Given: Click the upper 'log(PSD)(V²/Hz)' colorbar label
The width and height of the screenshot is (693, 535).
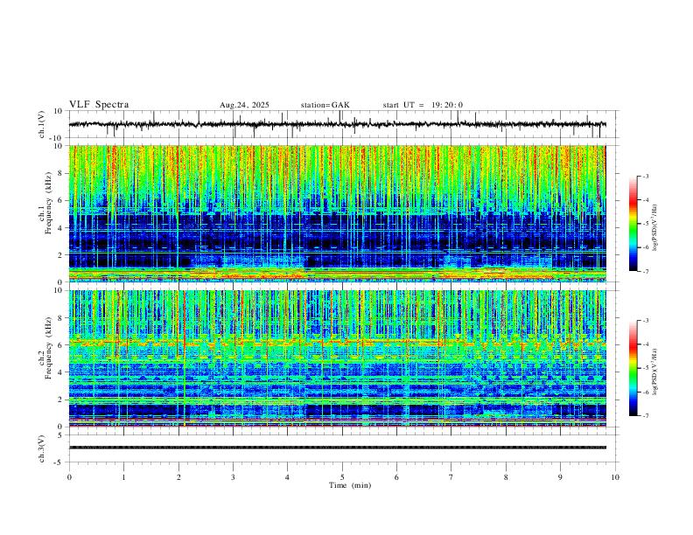Looking at the screenshot, I should [654, 228].
